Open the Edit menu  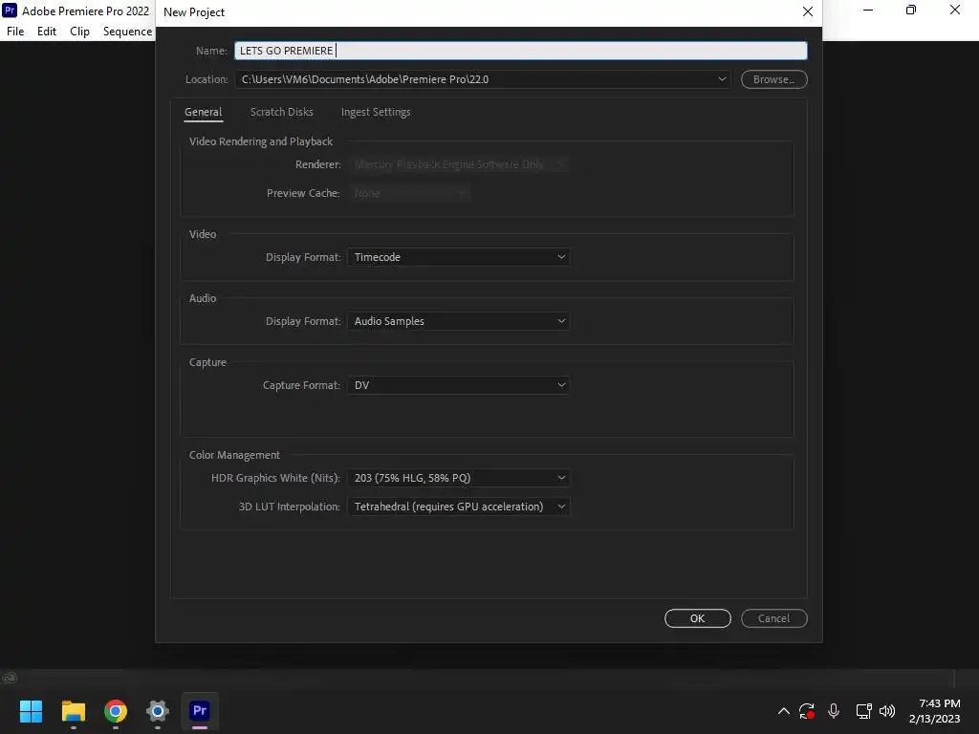pyautogui.click(x=47, y=32)
